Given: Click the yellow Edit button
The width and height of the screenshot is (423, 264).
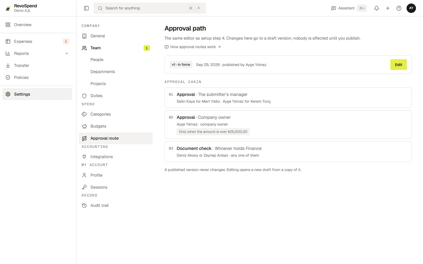Looking at the screenshot, I should click(x=398, y=65).
